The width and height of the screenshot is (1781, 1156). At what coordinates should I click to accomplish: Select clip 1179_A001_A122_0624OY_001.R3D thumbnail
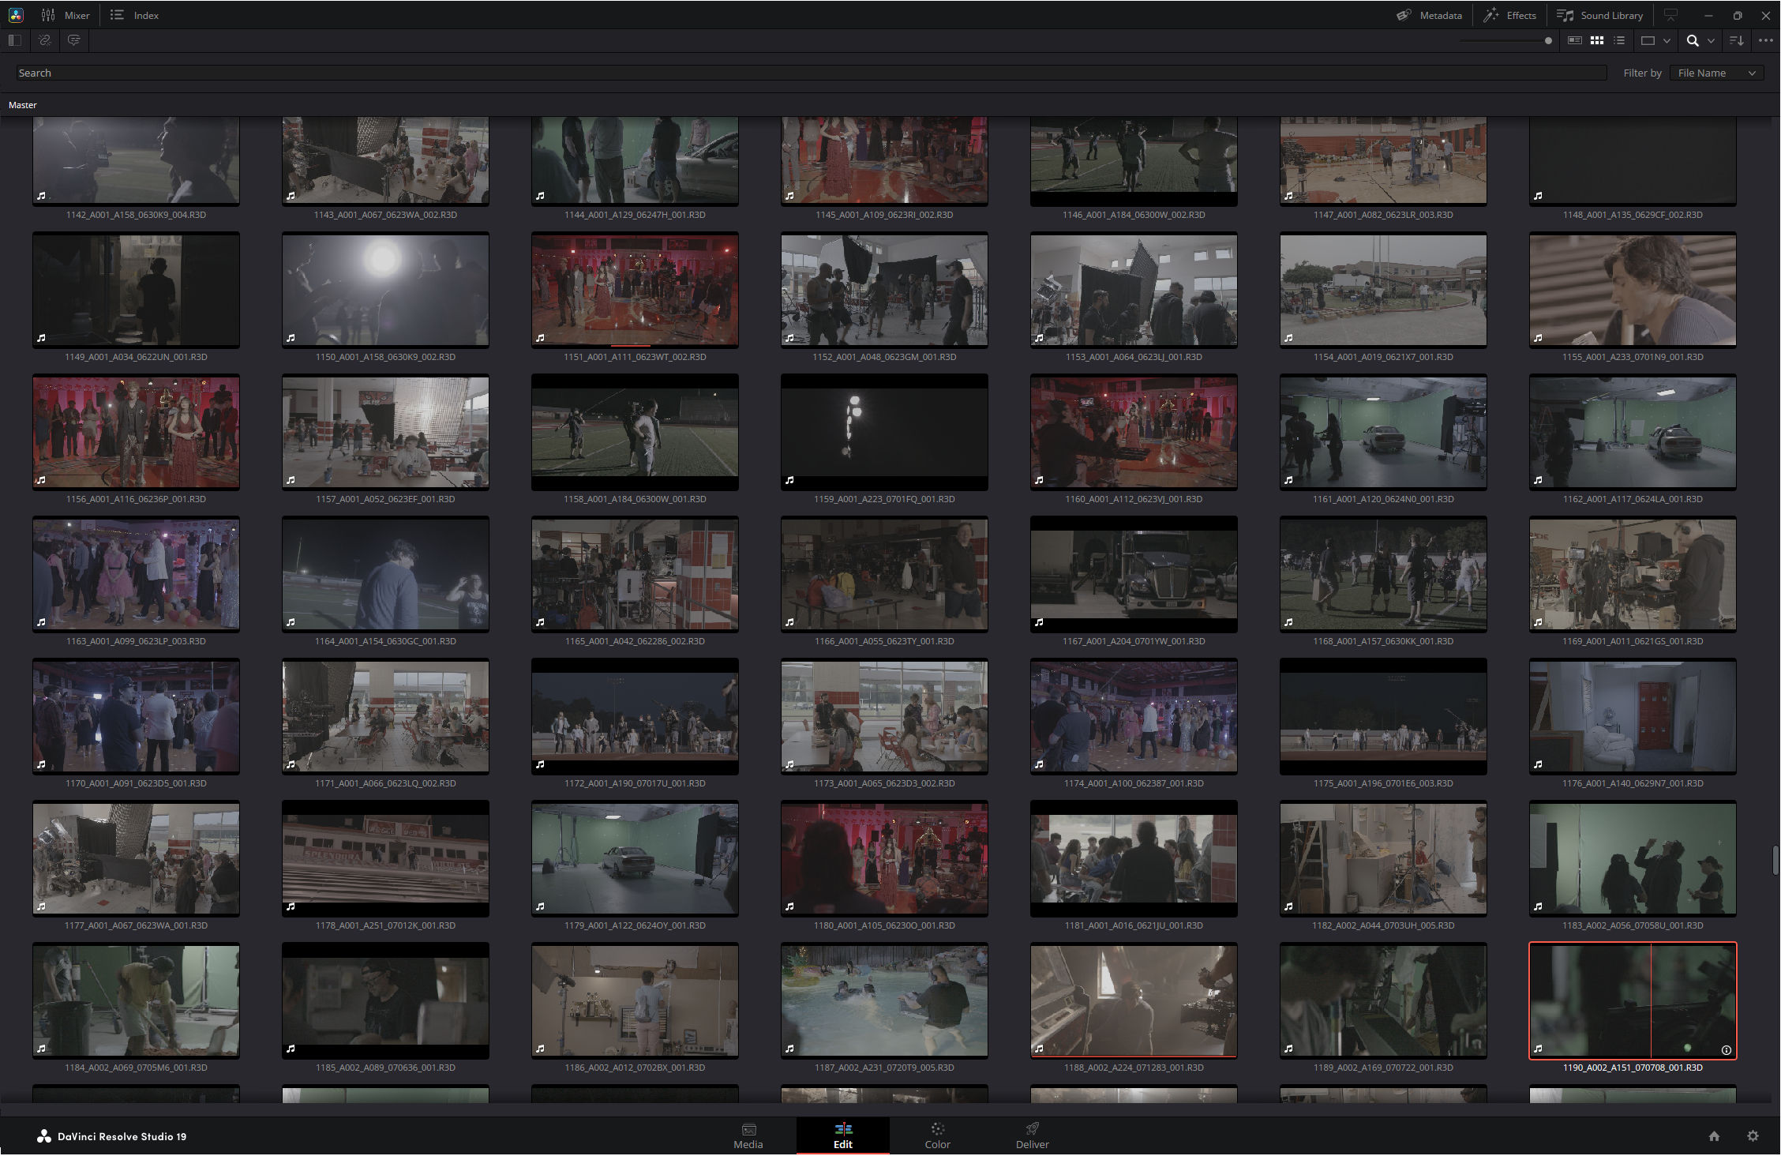[x=635, y=858]
